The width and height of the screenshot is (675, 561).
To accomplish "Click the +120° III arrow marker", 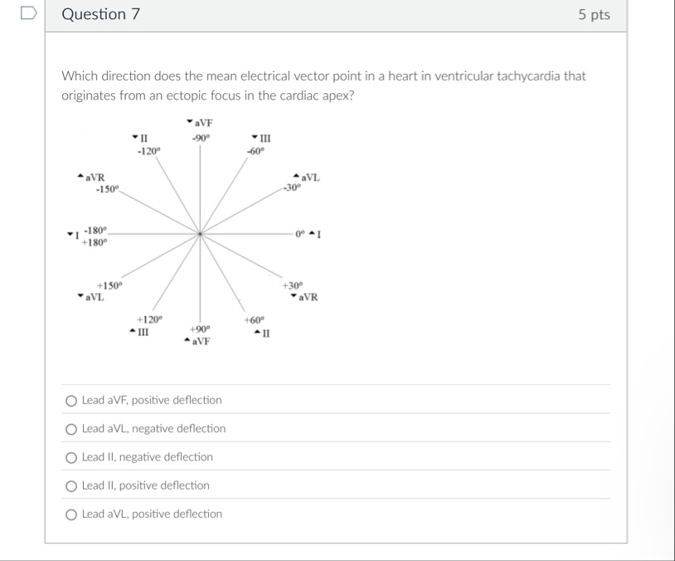I will pyautogui.click(x=131, y=331).
